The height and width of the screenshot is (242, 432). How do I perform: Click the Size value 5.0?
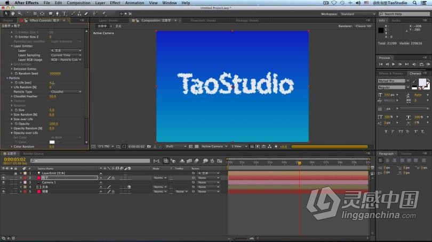point(52,110)
